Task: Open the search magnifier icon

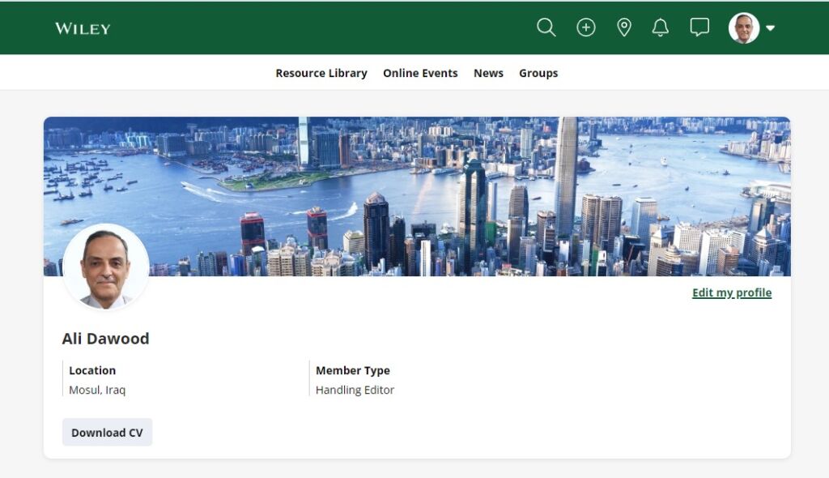Action: coord(546,28)
